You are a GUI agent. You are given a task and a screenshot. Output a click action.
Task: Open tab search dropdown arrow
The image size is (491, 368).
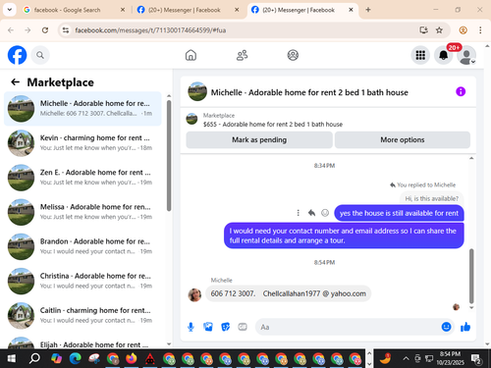[10, 10]
